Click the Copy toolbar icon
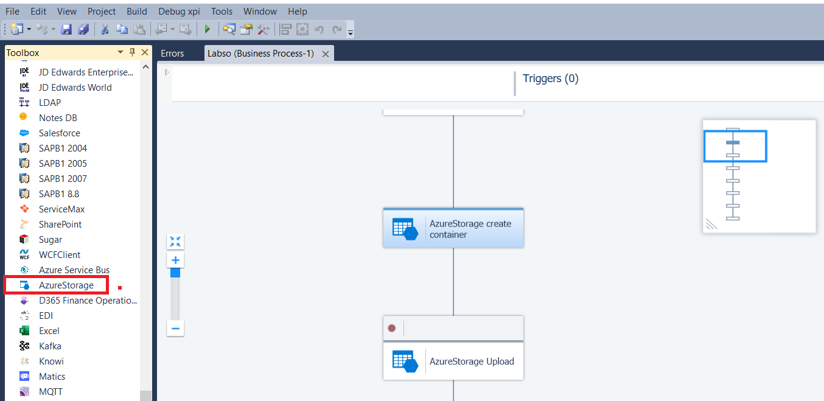This screenshot has height=401, width=824. tap(122, 29)
